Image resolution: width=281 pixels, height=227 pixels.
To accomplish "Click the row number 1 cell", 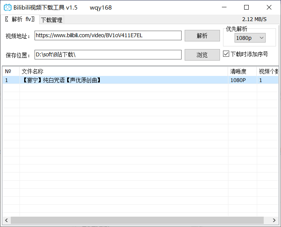I will (x=11, y=80).
